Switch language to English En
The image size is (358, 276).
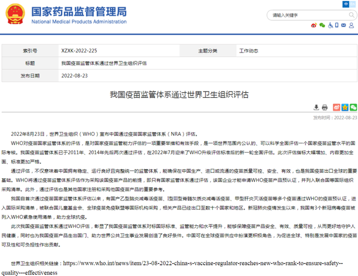352,4
